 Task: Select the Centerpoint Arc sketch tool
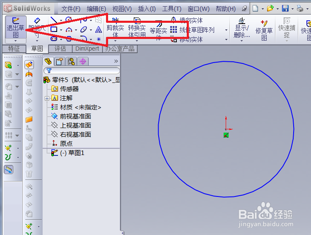(69, 30)
